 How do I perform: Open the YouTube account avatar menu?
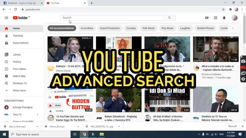click(234, 18)
